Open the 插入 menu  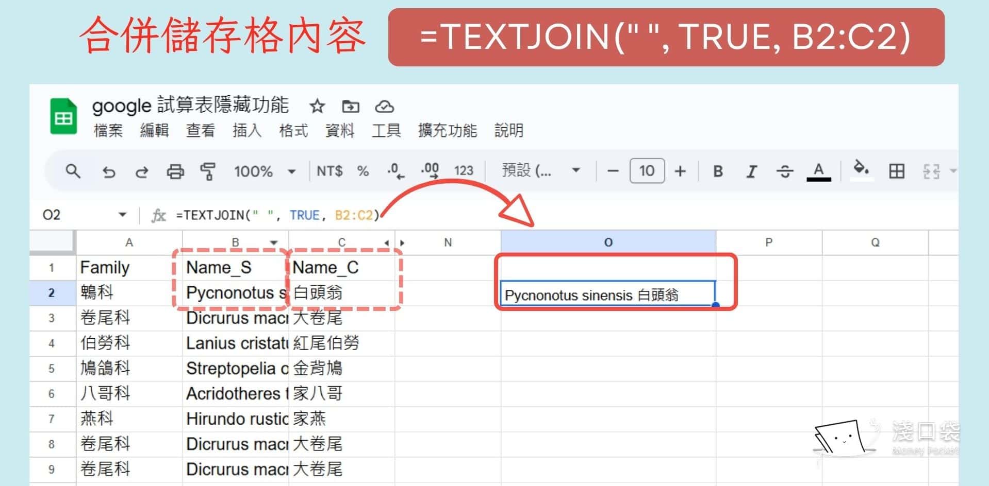[247, 131]
